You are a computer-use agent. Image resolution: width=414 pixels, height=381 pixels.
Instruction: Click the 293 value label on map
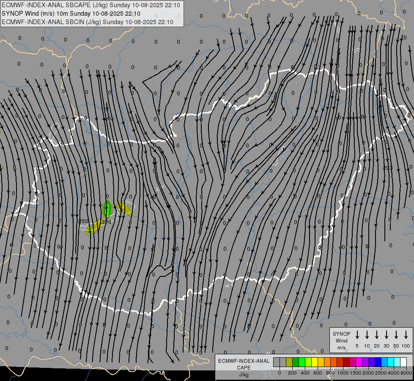point(388,168)
